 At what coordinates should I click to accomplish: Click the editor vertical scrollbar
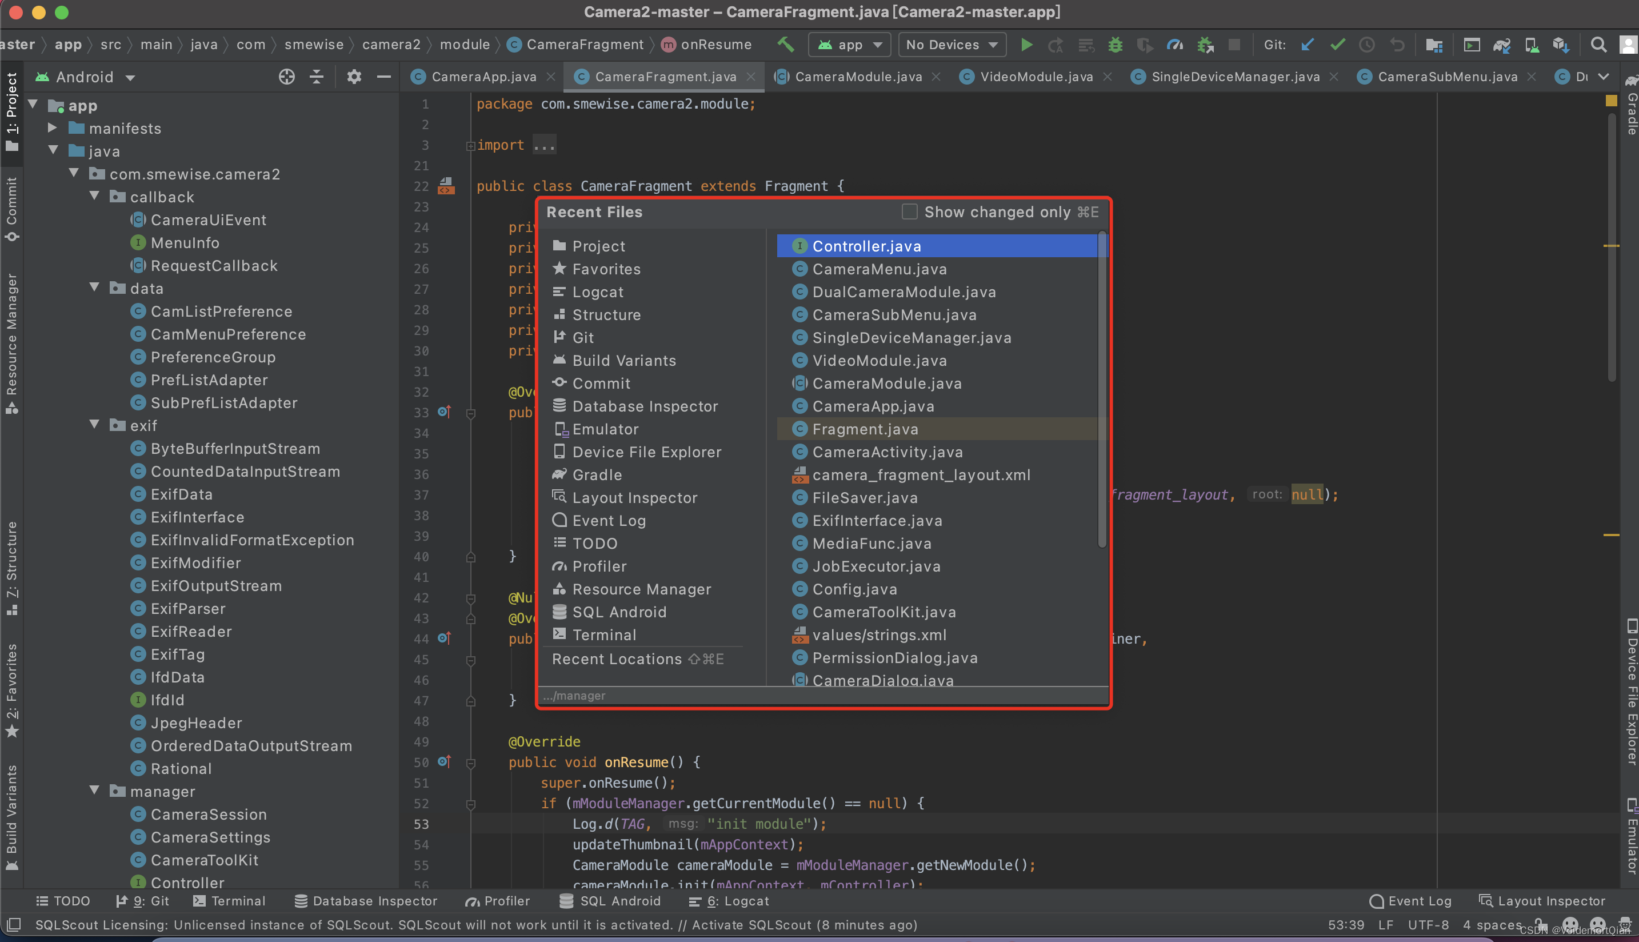(x=1611, y=246)
